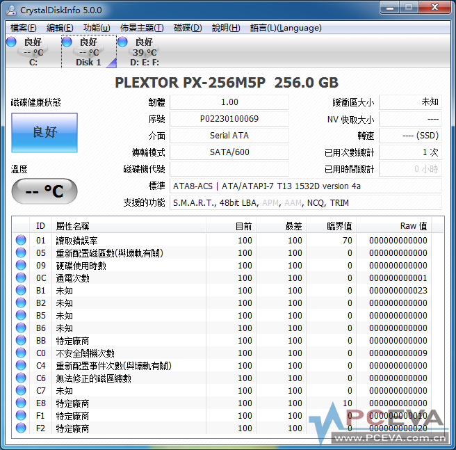Click the 屬性名稱 column header
Image resolution: width=456 pixels, height=450 pixels.
click(129, 226)
